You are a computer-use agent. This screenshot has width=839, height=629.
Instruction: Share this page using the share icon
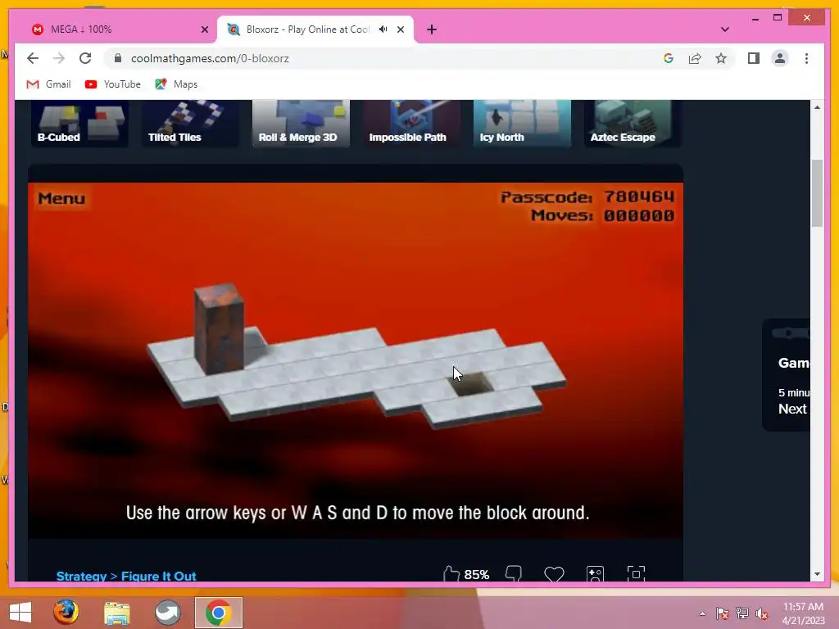coord(695,58)
